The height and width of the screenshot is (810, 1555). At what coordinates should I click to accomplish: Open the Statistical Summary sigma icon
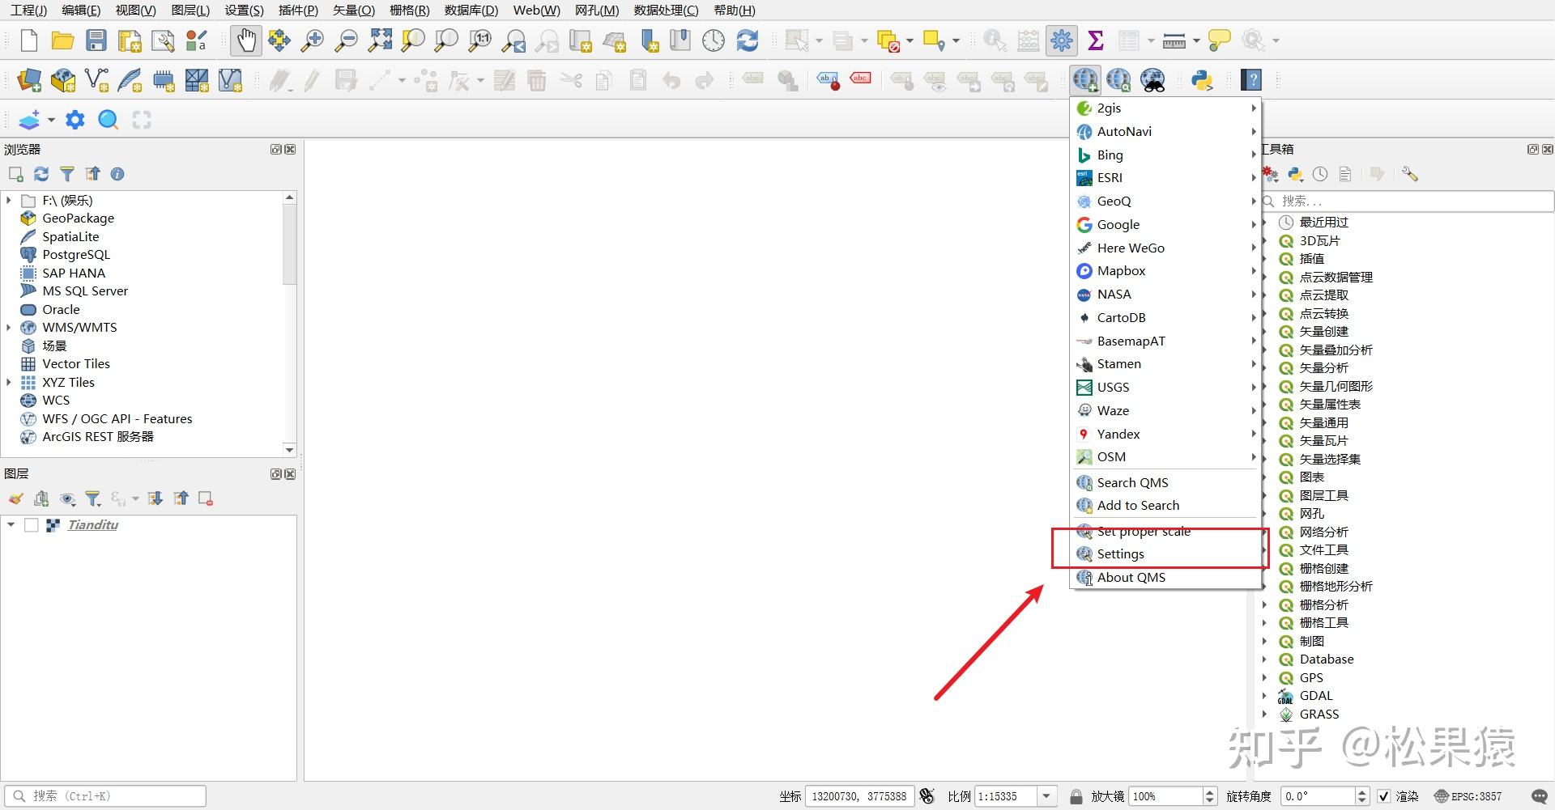pos(1096,40)
